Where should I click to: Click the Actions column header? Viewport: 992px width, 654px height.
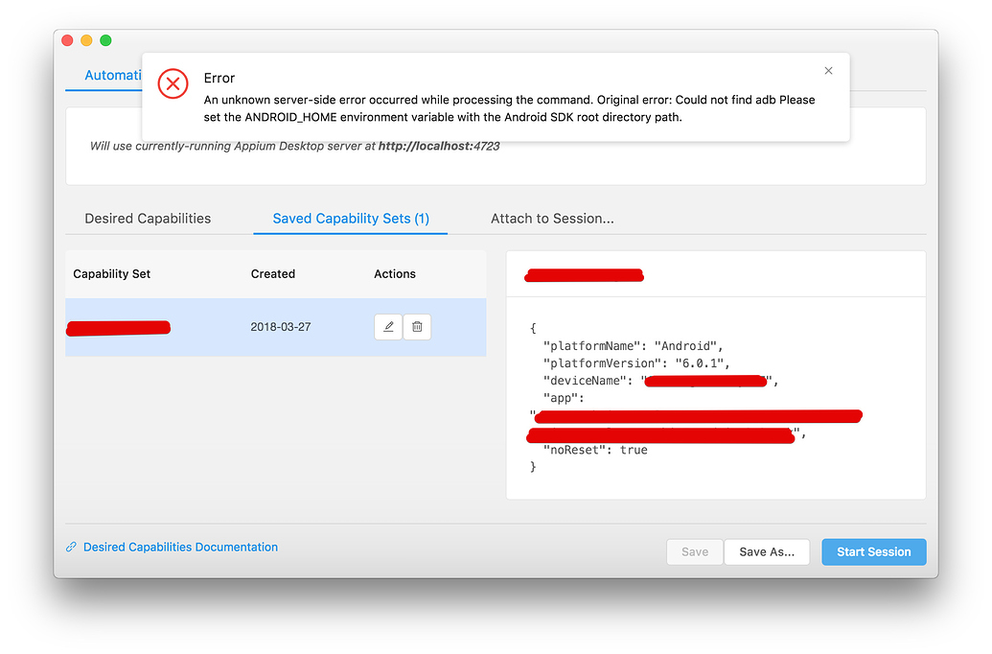(395, 273)
